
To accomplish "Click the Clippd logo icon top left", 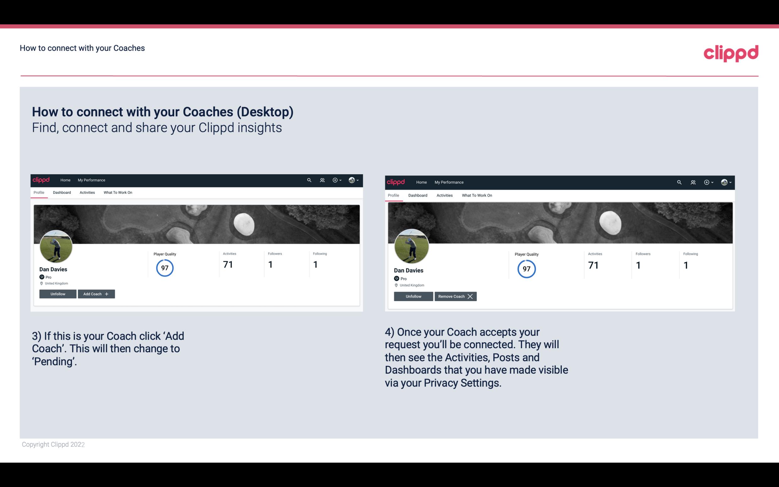I will 43,180.
